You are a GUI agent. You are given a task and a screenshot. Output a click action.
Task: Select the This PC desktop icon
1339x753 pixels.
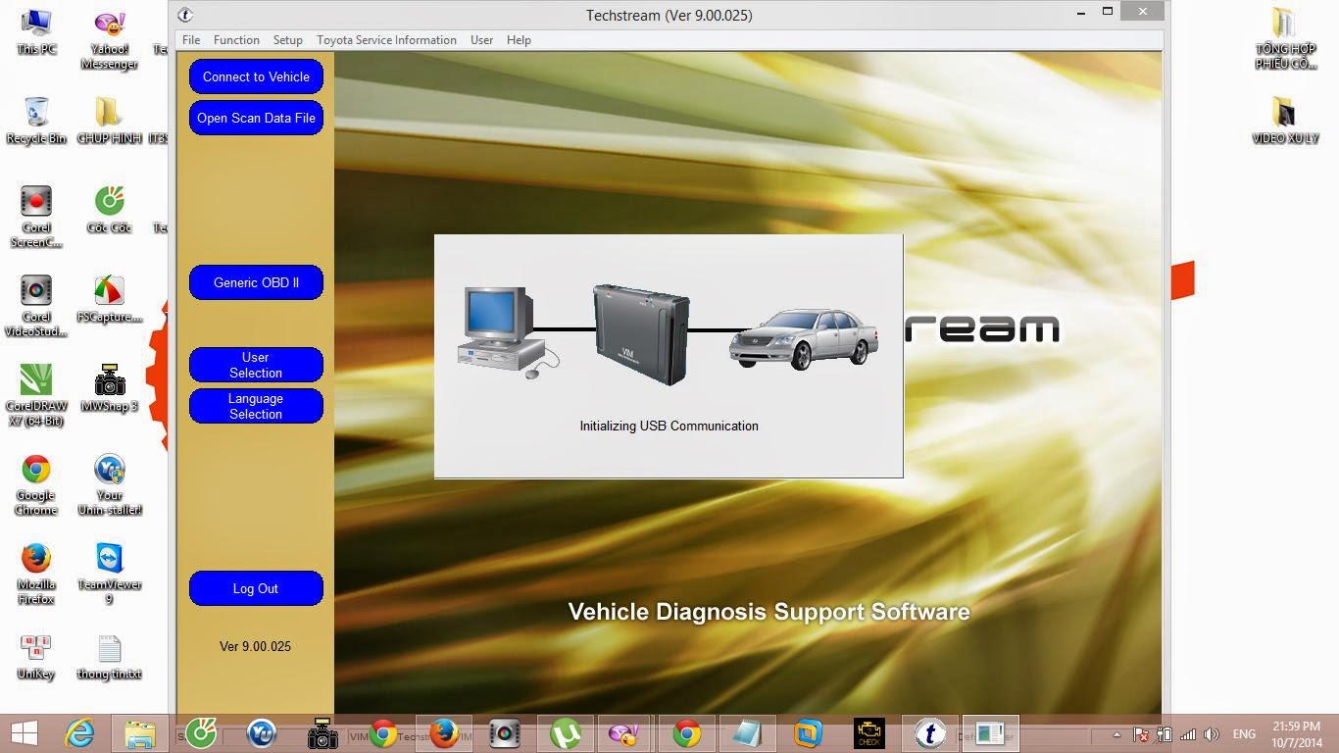(36, 31)
